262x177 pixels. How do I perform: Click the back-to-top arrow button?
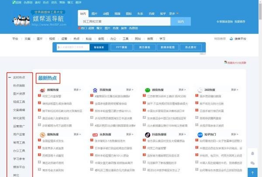tap(252, 173)
